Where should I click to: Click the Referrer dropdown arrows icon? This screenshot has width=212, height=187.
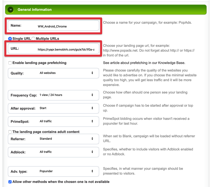pyautogui.click(x=92, y=139)
